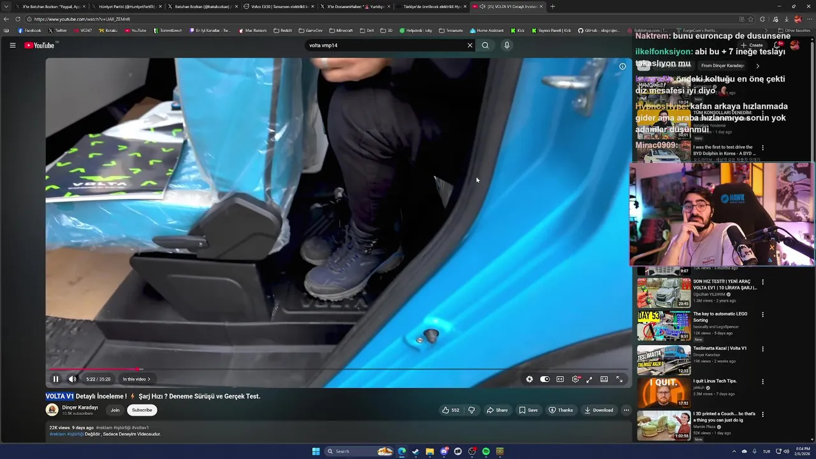Show the video info card icon

[x=622, y=66]
